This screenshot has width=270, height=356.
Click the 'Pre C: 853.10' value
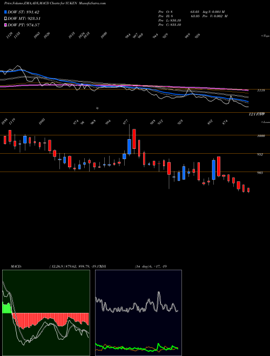point(170,25)
